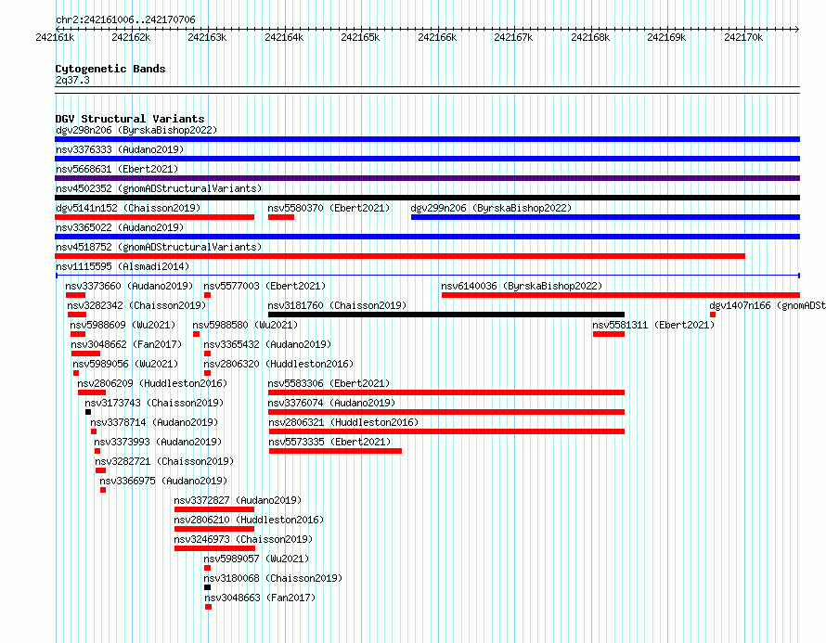Open nsv3181760 (Chaisson2019) label
The width and height of the screenshot is (826, 643).
click(337, 305)
